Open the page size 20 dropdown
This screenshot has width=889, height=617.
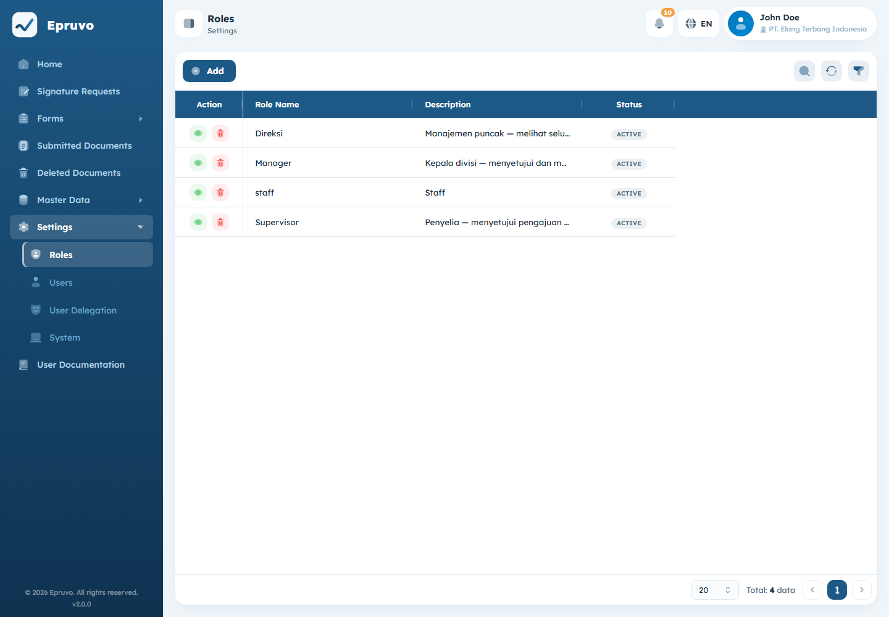coord(715,590)
